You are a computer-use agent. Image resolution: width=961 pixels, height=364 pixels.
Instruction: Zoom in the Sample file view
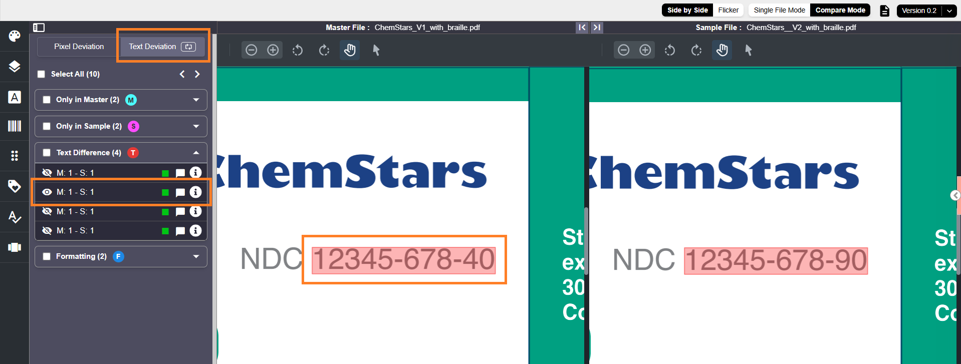(x=645, y=50)
